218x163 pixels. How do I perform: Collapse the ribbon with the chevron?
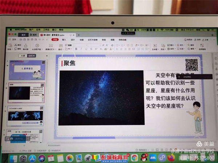click(214, 40)
